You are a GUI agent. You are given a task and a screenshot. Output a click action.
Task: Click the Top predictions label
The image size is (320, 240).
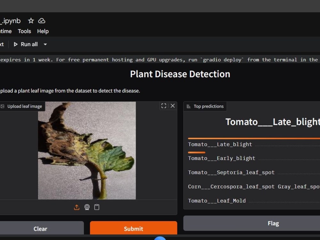pos(209,106)
